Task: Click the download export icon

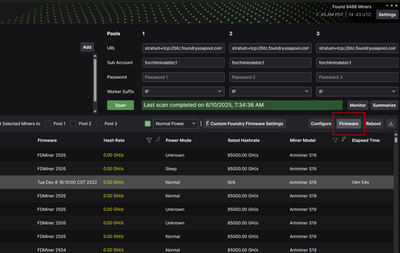Action: click(x=391, y=124)
